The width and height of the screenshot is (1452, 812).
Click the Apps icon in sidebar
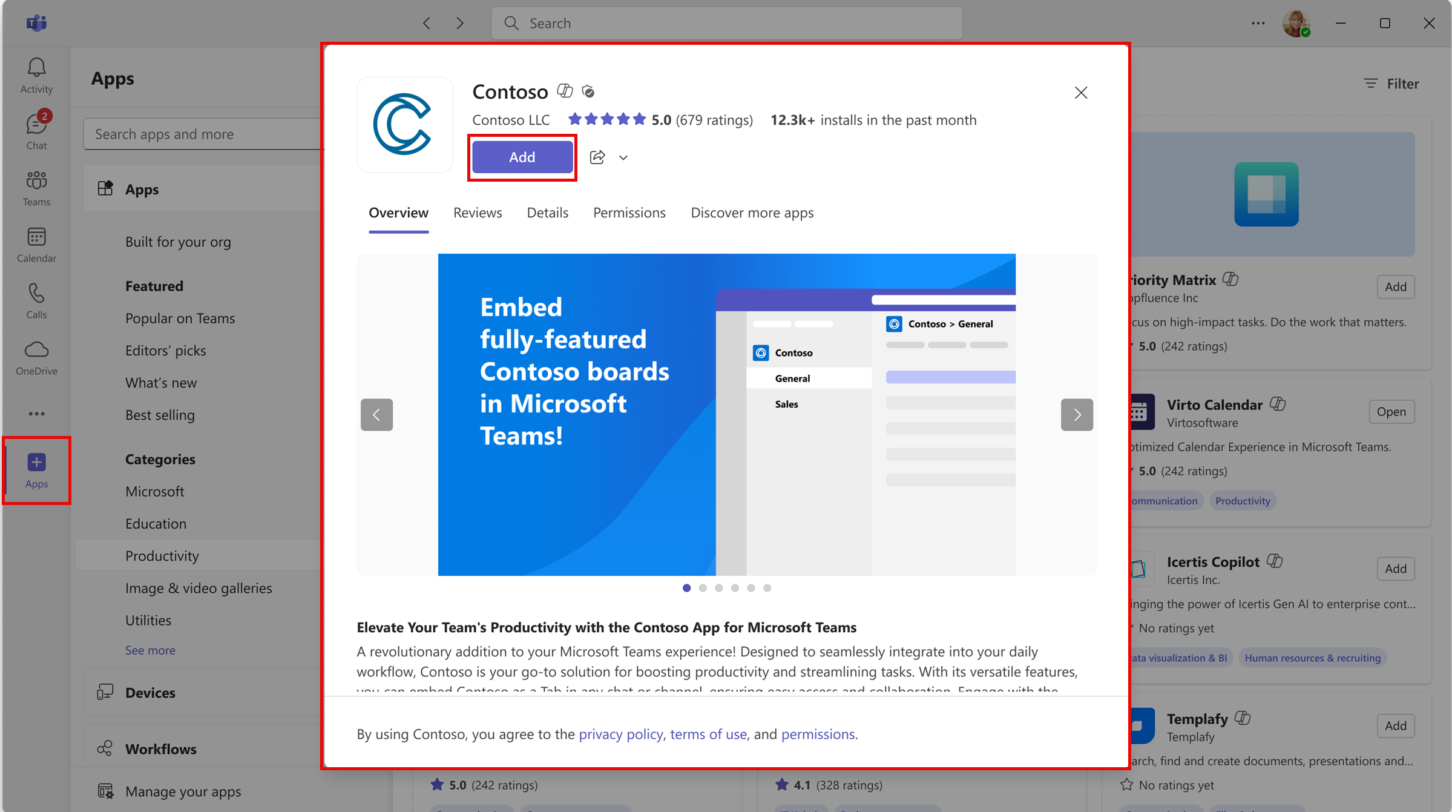[36, 470]
